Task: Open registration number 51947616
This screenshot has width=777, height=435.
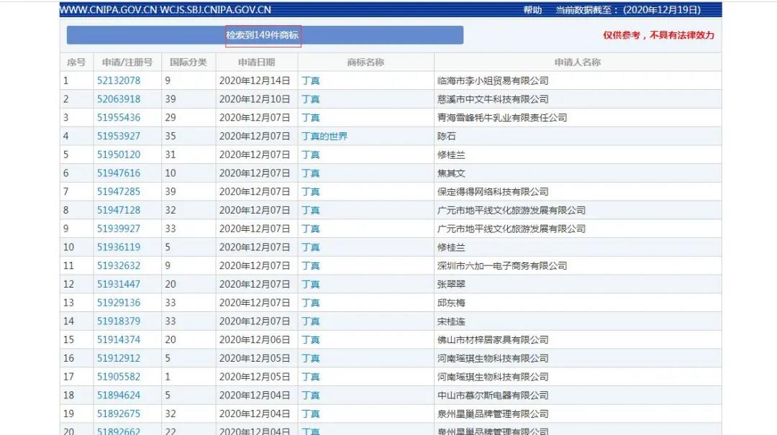Action: point(119,173)
